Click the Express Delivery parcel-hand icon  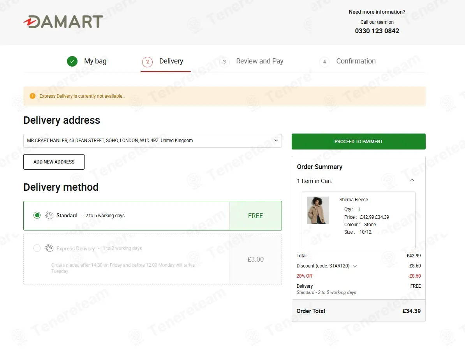click(49, 248)
